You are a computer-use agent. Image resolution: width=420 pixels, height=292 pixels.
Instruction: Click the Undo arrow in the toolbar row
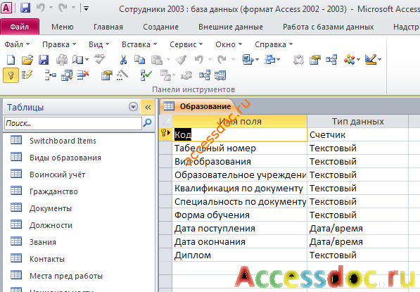pyautogui.click(x=199, y=59)
